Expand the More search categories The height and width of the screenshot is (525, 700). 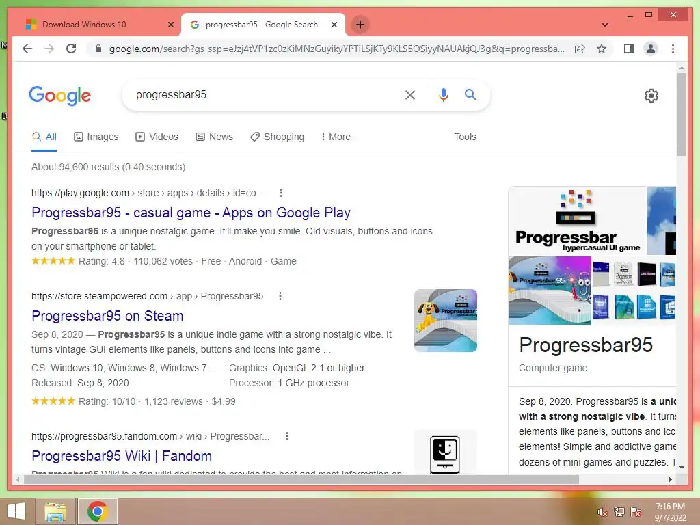336,137
